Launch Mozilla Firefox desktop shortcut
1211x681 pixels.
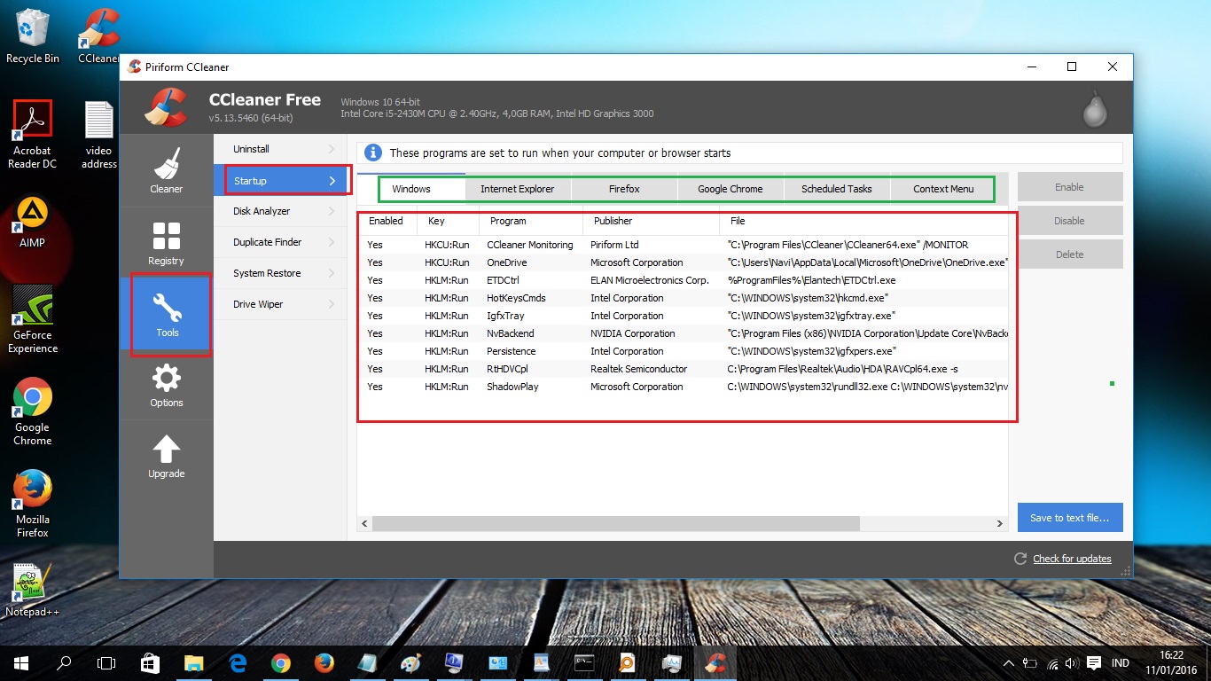pyautogui.click(x=33, y=504)
